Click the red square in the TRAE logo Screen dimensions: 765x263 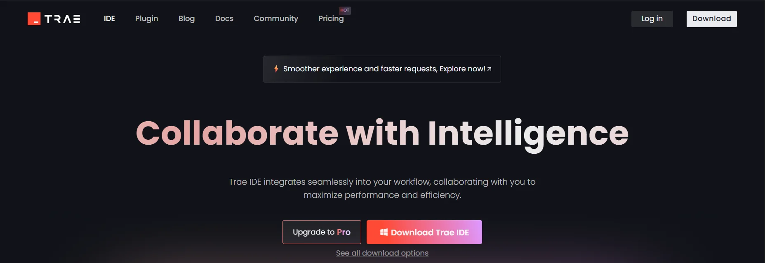point(33,19)
